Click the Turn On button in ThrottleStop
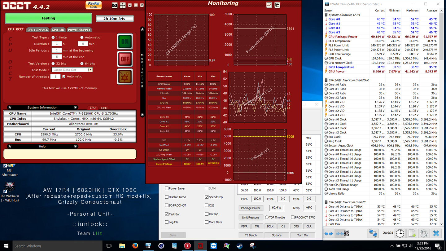The width and height of the screenshot is (446, 251). click(302, 235)
